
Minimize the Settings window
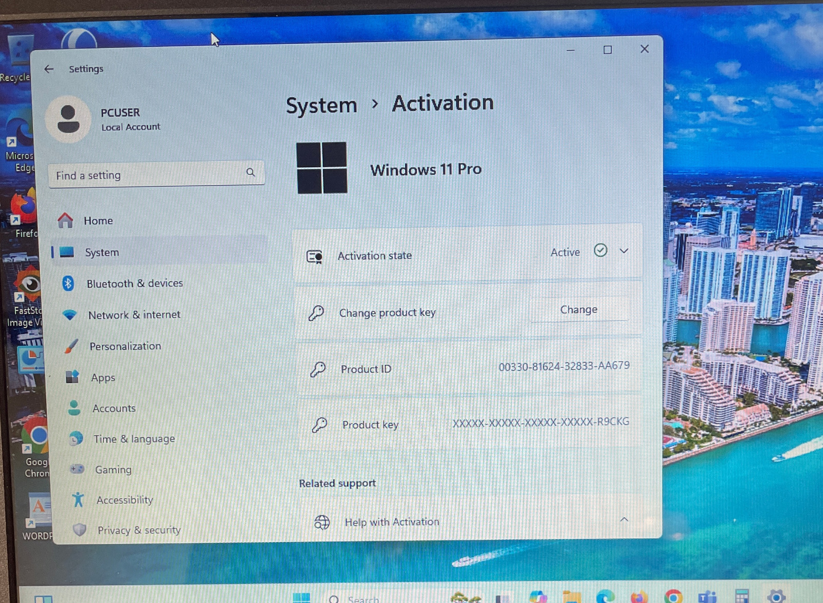click(570, 50)
